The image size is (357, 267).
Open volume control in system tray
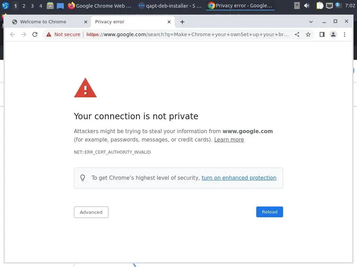[306, 6]
